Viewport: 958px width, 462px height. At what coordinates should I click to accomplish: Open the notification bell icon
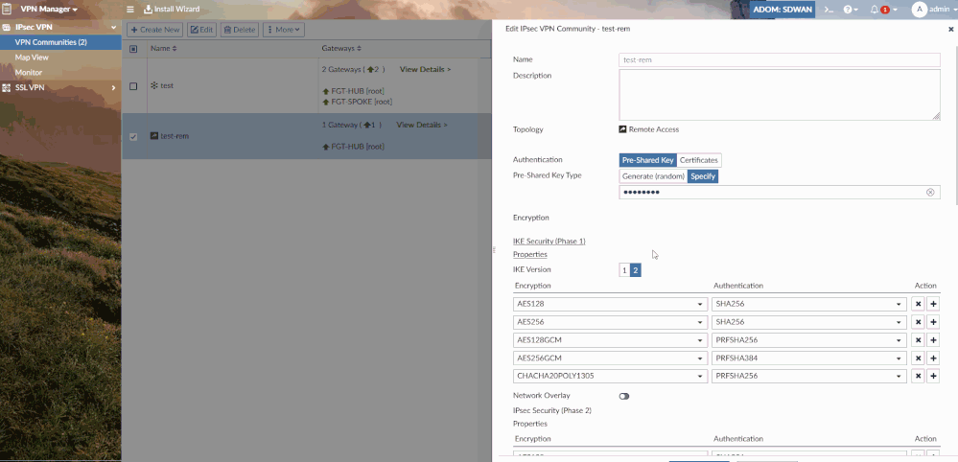(x=875, y=10)
